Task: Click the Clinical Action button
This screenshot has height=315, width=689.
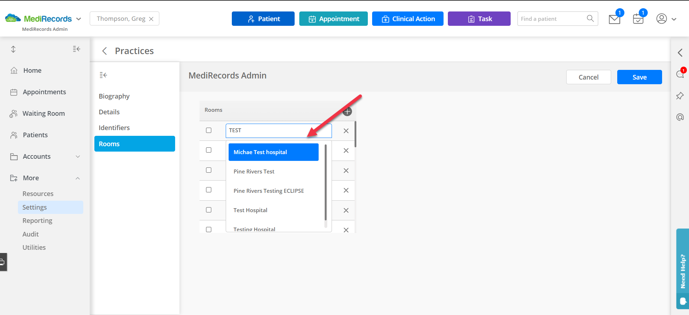Action: [408, 19]
